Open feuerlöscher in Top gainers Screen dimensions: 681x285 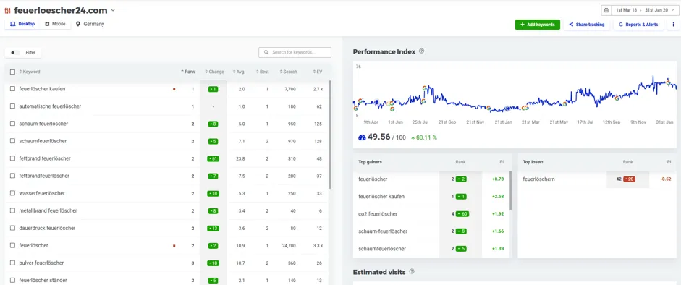[x=373, y=179]
